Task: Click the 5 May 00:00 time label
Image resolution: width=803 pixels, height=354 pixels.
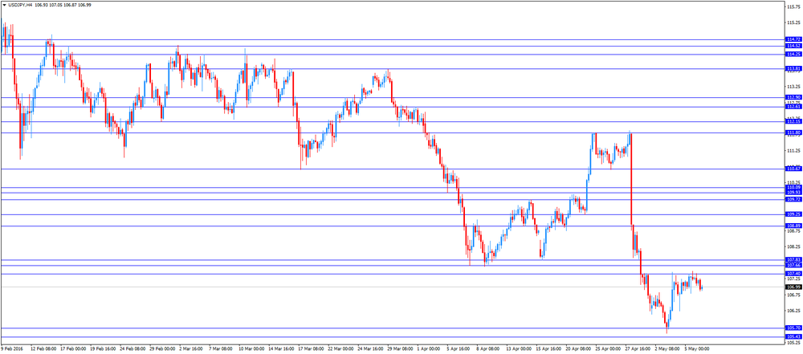Action: point(697,349)
